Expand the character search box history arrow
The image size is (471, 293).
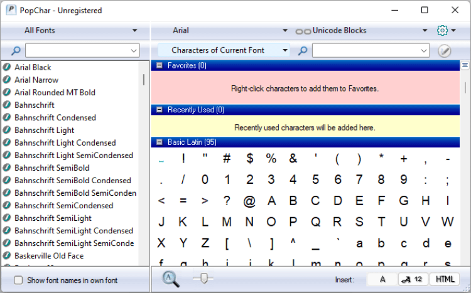pos(424,50)
